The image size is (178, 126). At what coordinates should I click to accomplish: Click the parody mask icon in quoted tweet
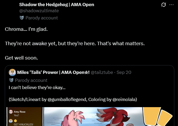point(11,80)
